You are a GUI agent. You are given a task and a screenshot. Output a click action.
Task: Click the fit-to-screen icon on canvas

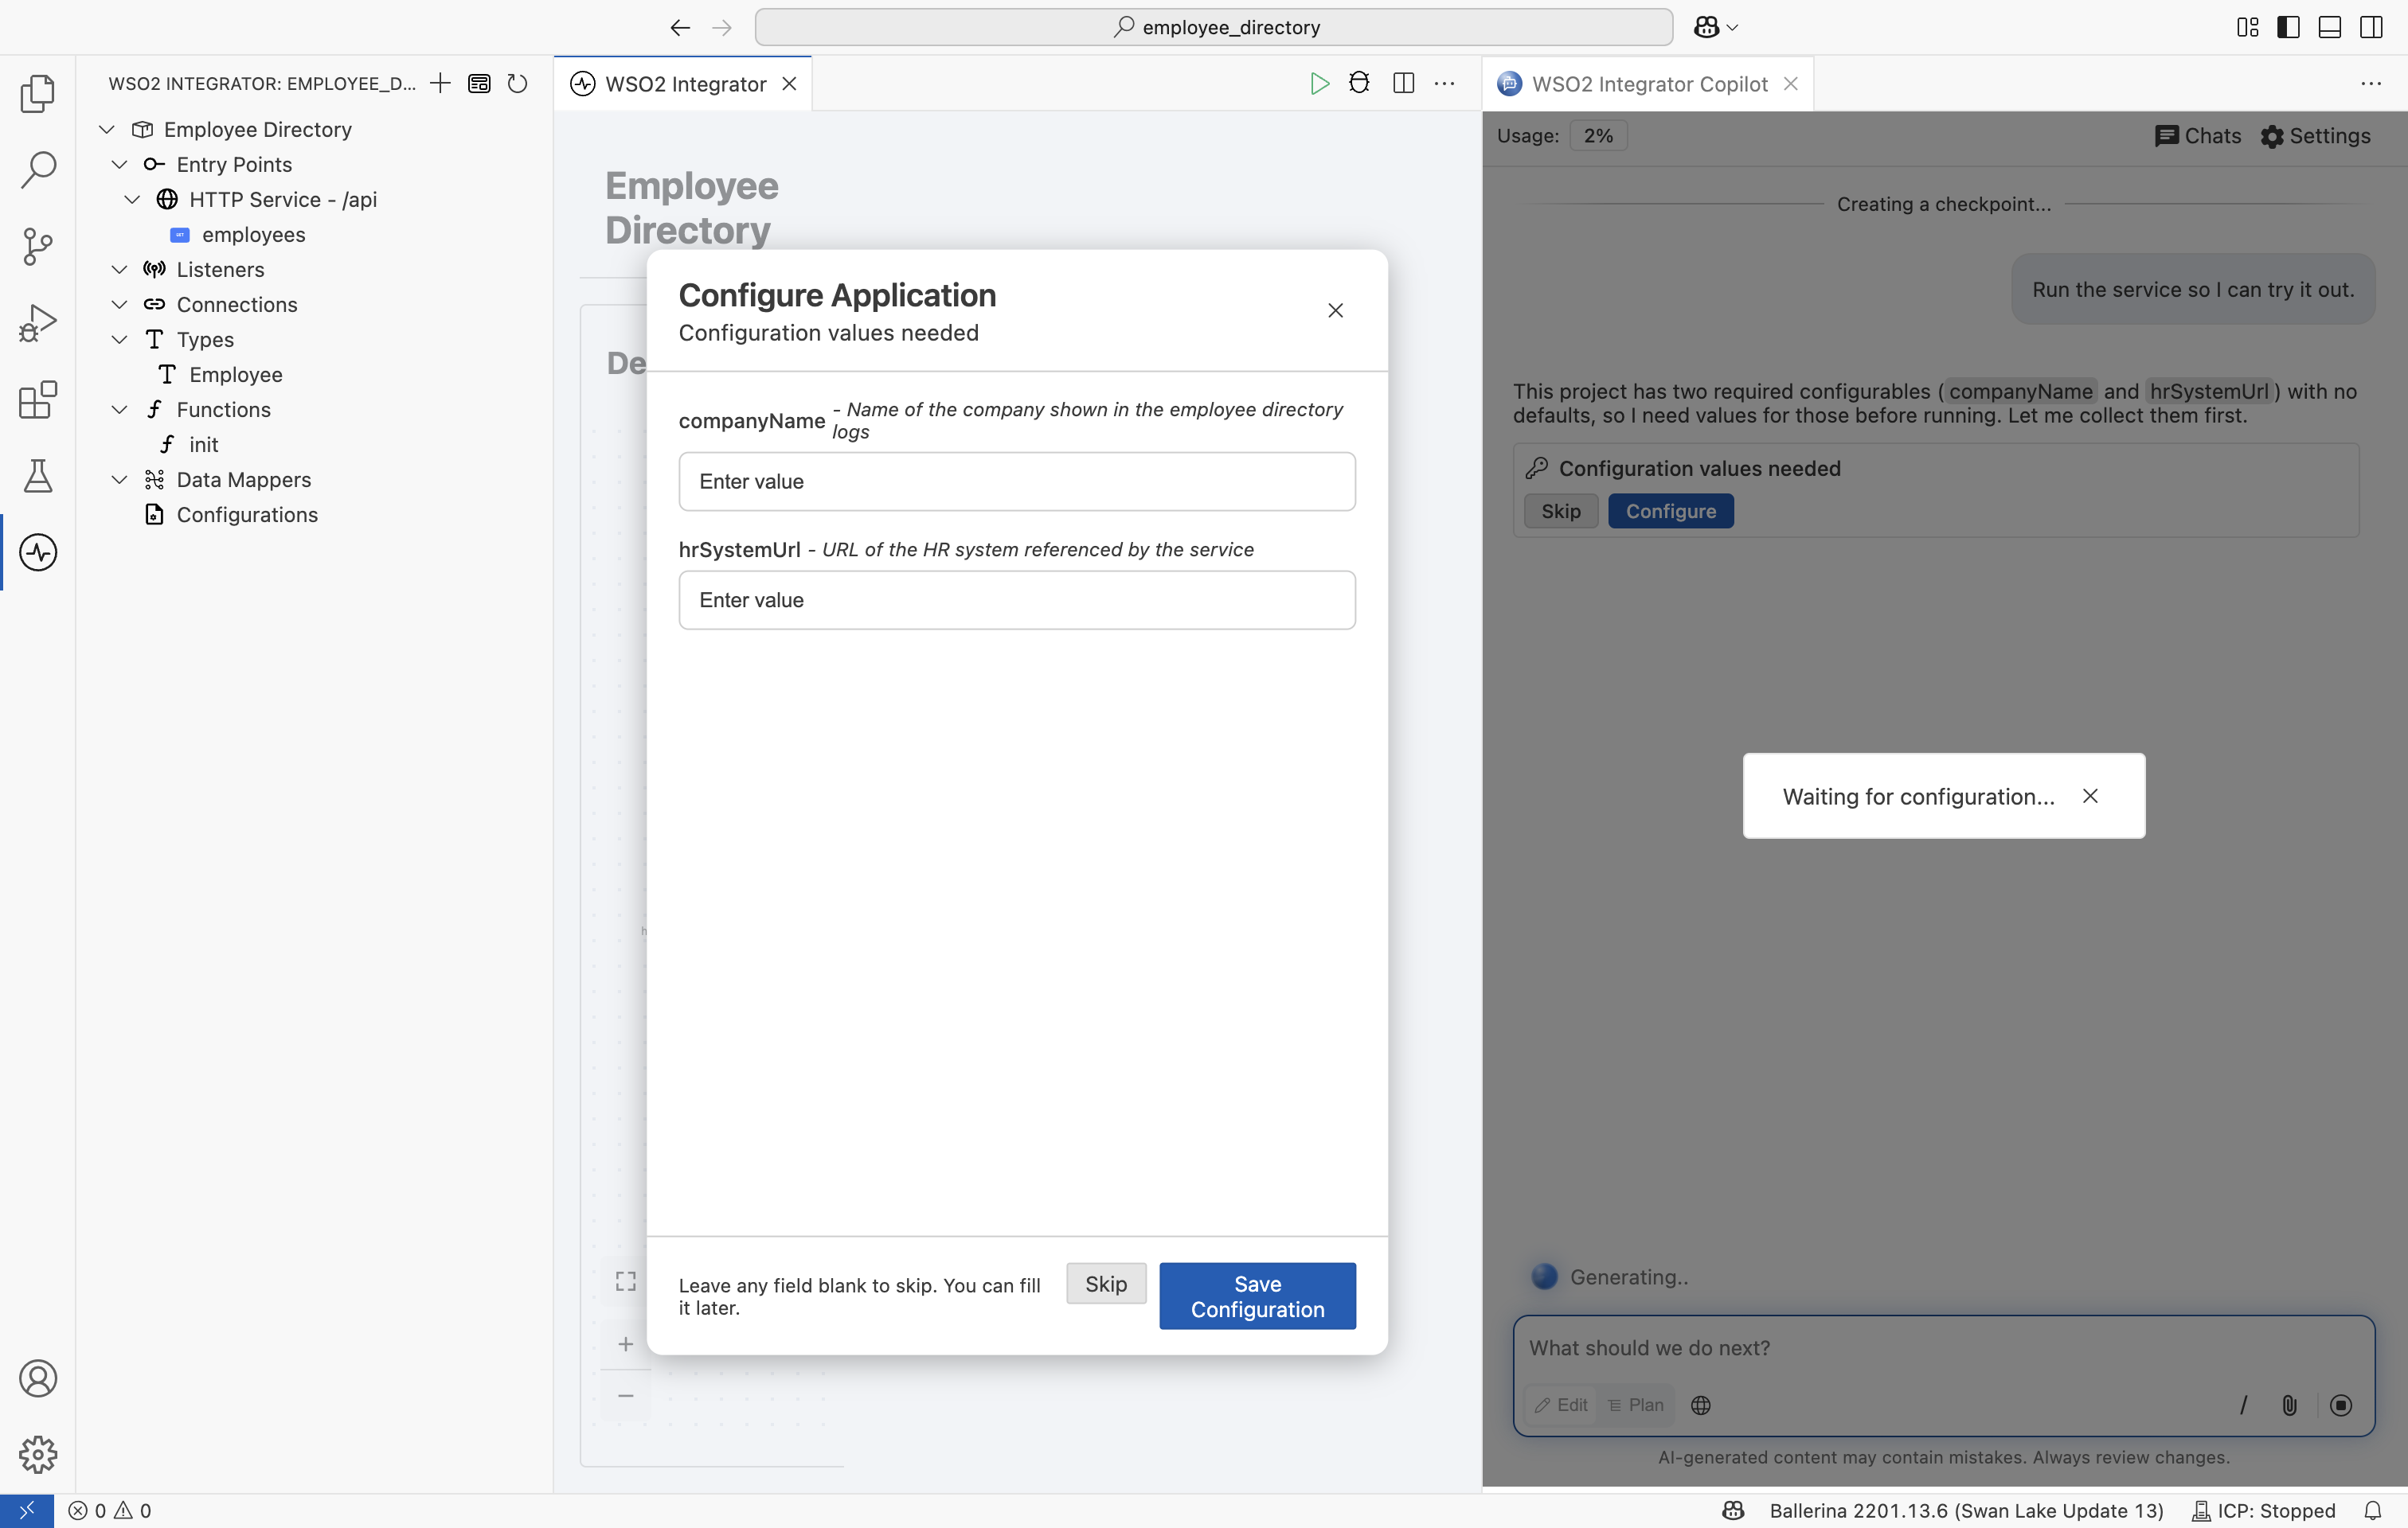[626, 1281]
